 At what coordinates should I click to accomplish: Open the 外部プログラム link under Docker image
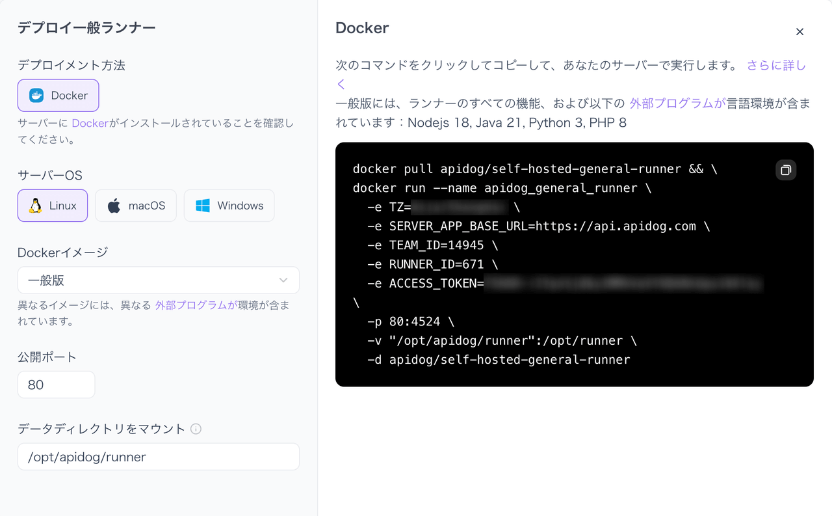coord(196,305)
